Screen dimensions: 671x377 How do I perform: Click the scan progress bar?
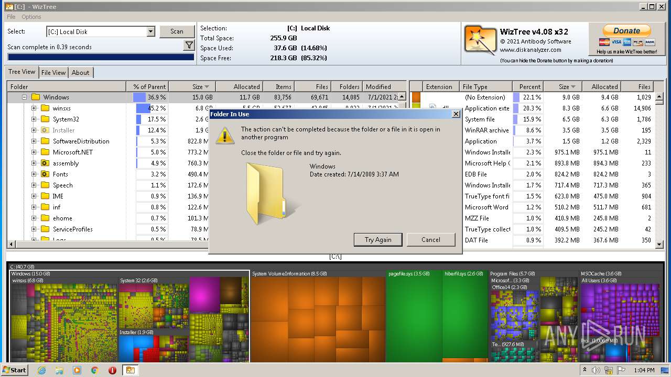(101, 57)
